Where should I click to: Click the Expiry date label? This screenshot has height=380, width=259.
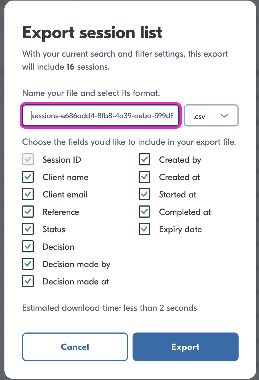click(x=180, y=229)
